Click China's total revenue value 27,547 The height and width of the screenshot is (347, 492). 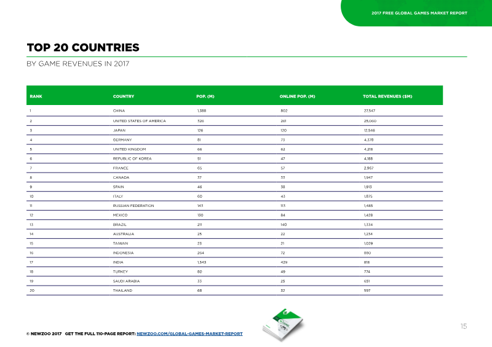[370, 111]
